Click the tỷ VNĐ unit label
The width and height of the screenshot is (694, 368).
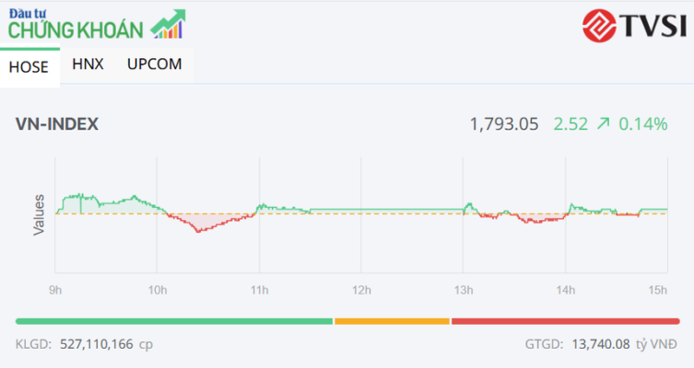point(656,344)
